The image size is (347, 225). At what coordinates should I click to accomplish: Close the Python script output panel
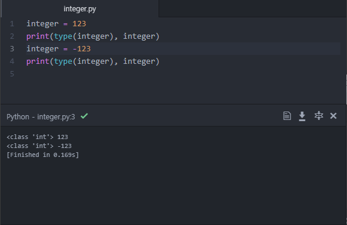[333, 116]
